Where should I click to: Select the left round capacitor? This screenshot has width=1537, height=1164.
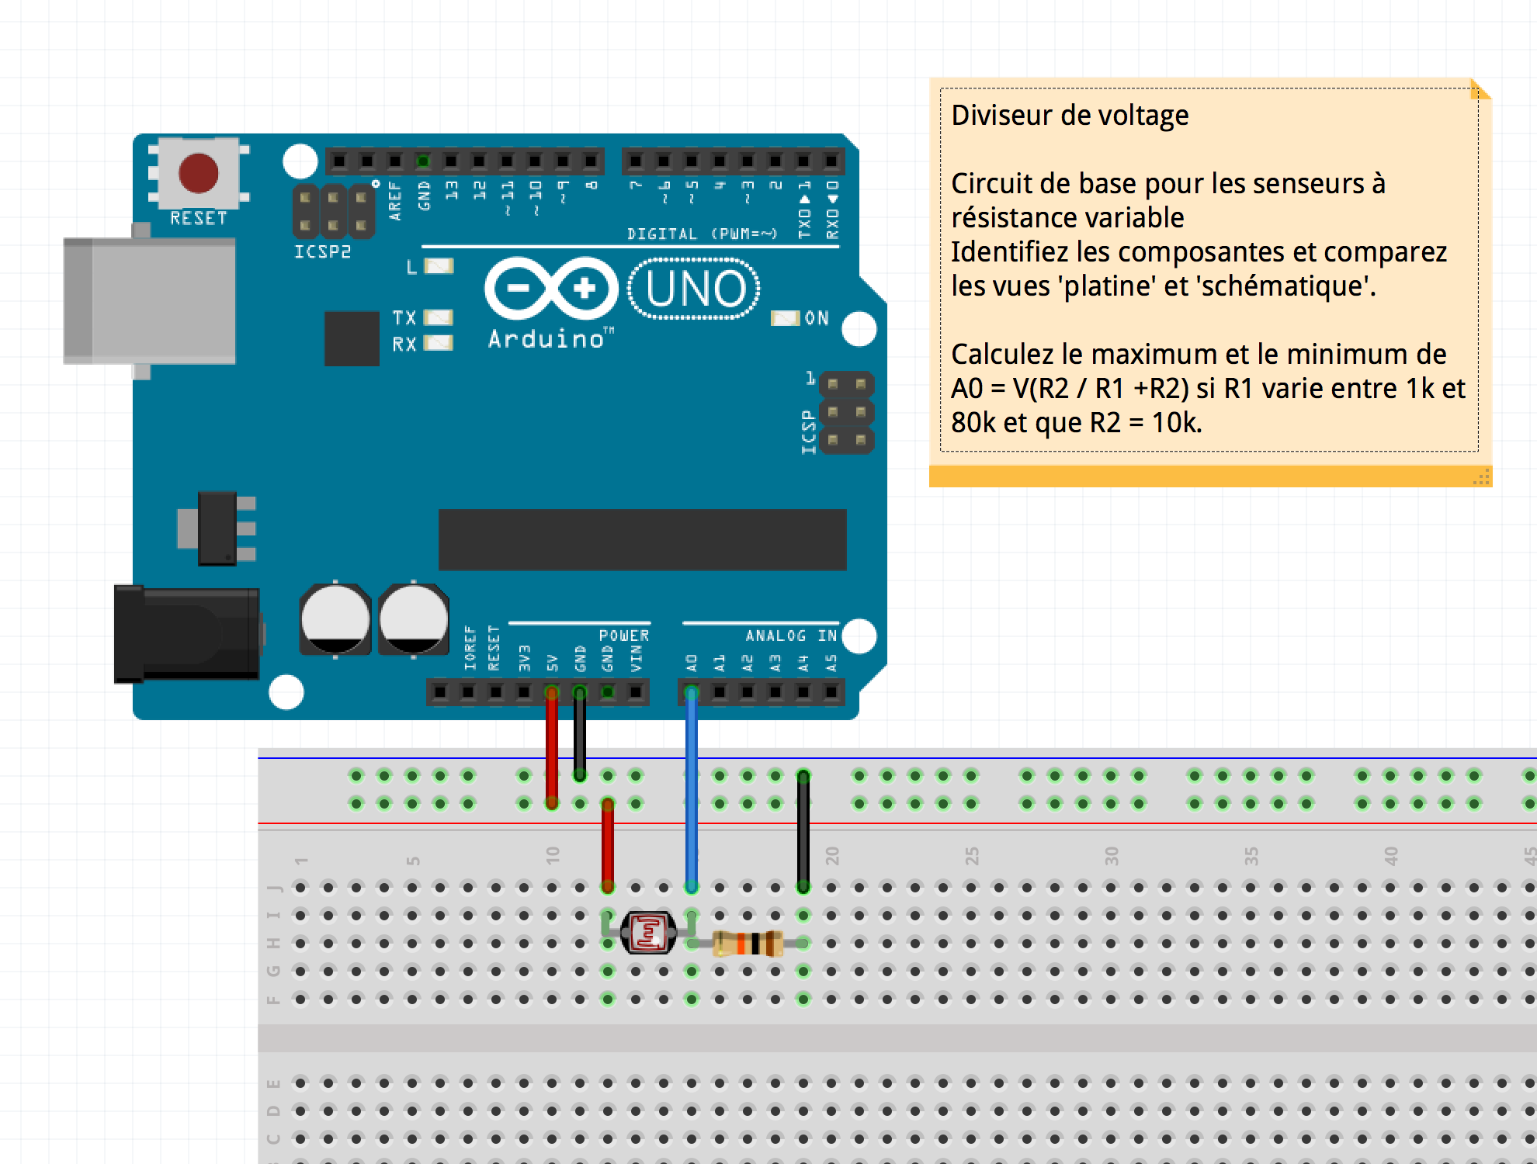(x=334, y=621)
